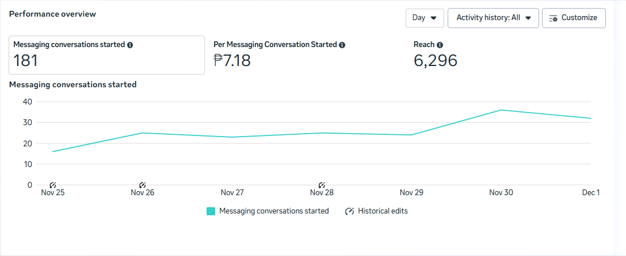The image size is (626, 256).
Task: Expand the Activity history: All dropdown
Action: pos(493,18)
